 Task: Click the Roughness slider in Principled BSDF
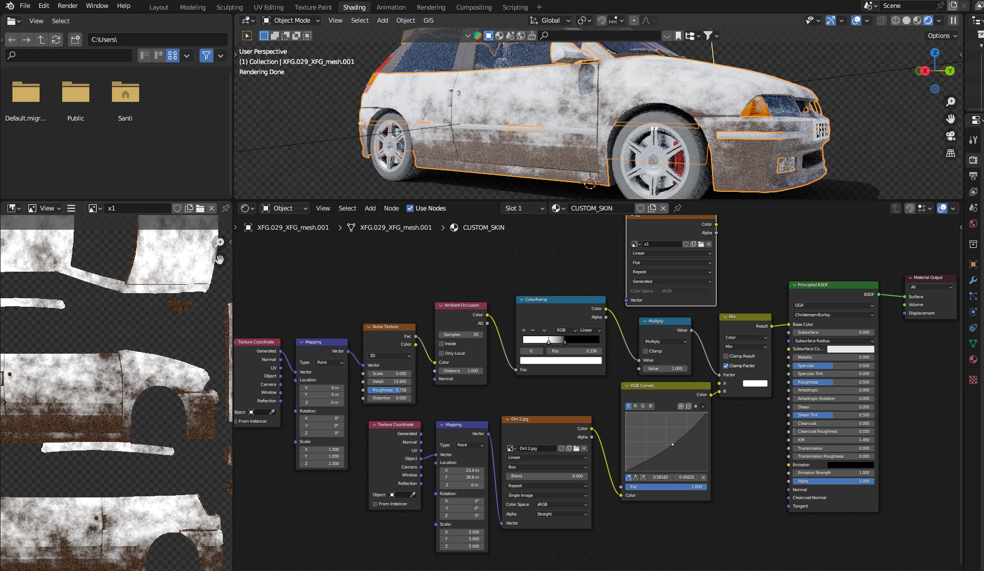pyautogui.click(x=834, y=383)
